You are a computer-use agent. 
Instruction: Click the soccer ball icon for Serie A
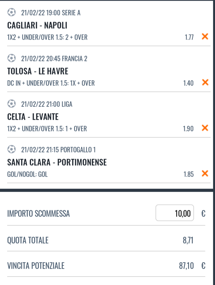click(11, 12)
